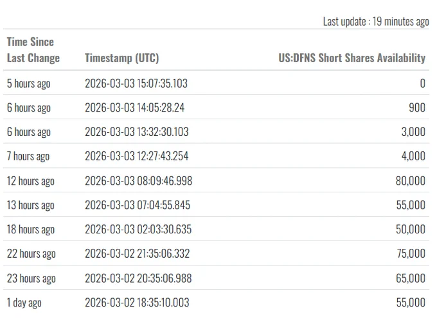
Task: Select timestamp 2026-03-02 20:35:06.988
Action: click(138, 278)
